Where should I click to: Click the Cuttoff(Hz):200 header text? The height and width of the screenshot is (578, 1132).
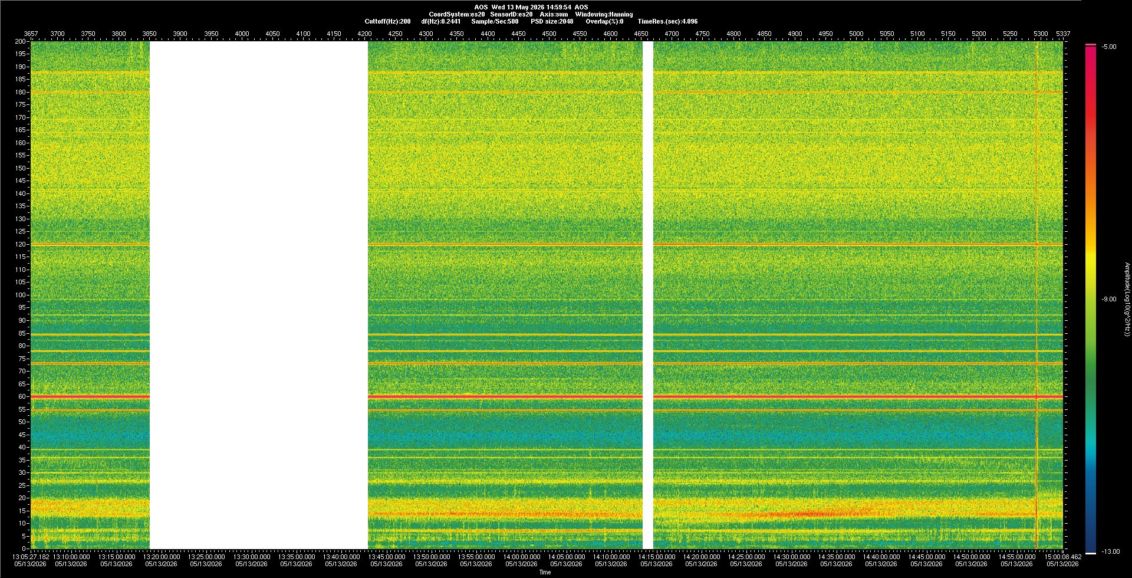click(x=387, y=21)
